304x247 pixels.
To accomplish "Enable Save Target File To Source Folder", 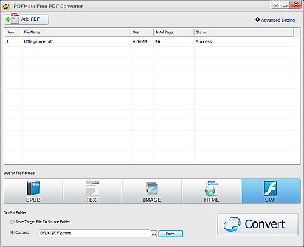I will tap(12, 222).
